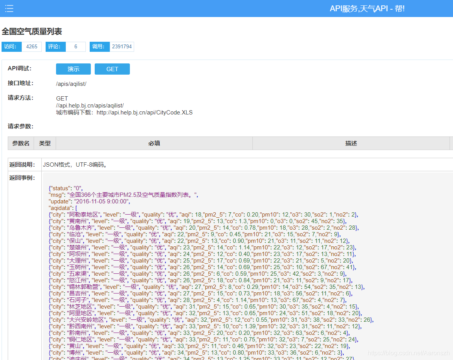Click the "status": "0" JSON line
The image size is (453, 360).
[66, 188]
